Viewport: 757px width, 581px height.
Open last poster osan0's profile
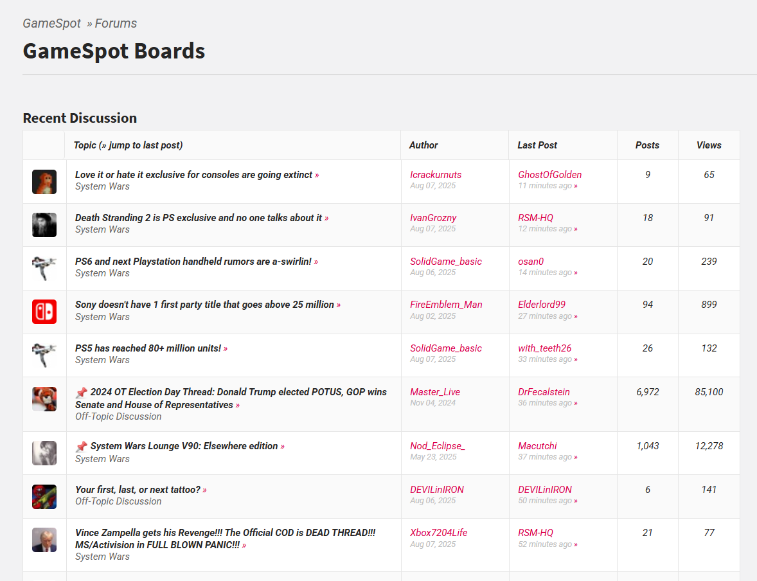531,262
